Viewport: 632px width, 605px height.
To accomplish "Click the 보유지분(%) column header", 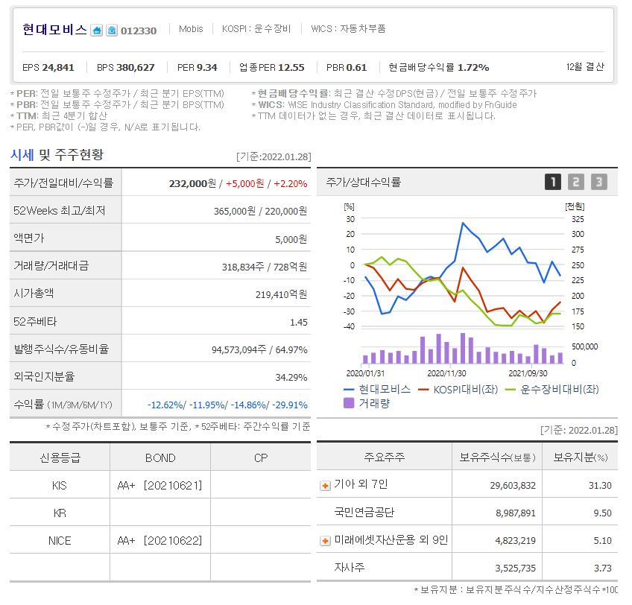I will pyautogui.click(x=581, y=457).
